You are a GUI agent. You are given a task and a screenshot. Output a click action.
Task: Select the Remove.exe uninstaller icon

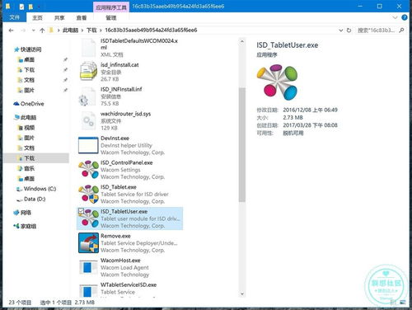click(x=88, y=243)
